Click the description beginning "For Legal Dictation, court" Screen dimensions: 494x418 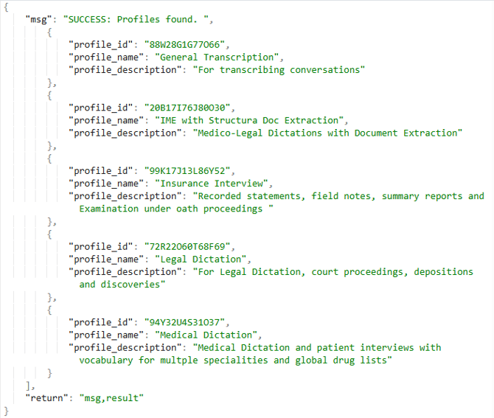point(333,272)
